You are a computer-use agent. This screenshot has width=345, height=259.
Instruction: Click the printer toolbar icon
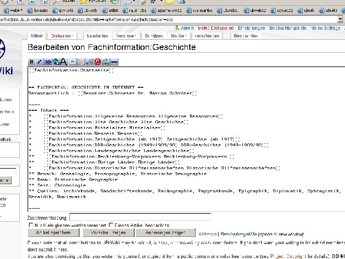coord(142,2)
